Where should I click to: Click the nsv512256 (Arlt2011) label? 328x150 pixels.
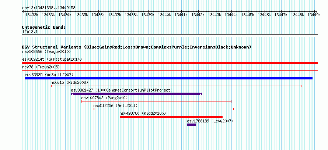[x=115, y=106]
